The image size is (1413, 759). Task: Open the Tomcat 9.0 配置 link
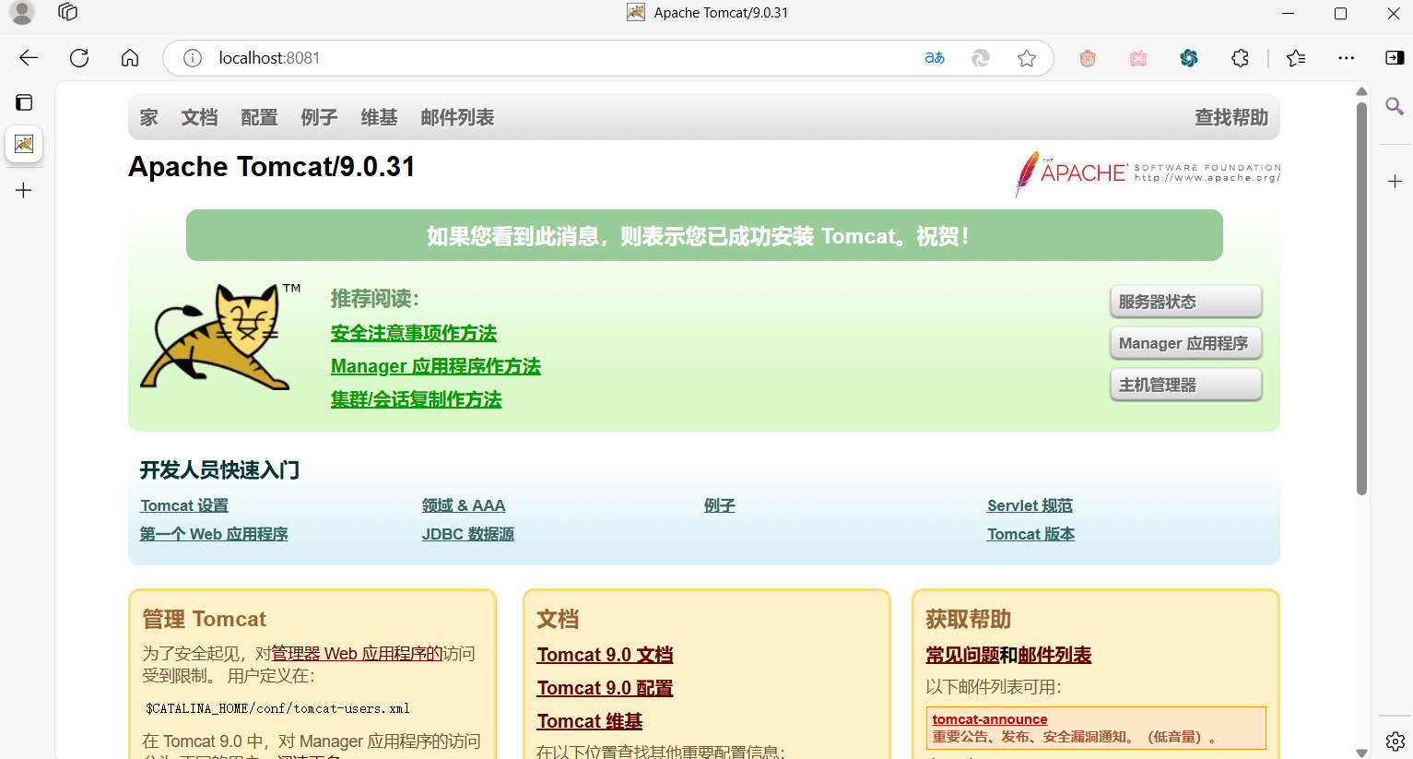click(x=605, y=688)
